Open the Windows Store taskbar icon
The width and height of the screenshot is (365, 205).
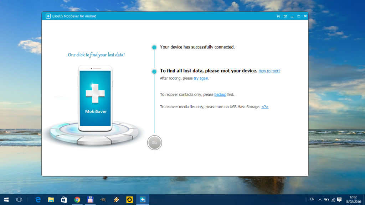click(64, 200)
